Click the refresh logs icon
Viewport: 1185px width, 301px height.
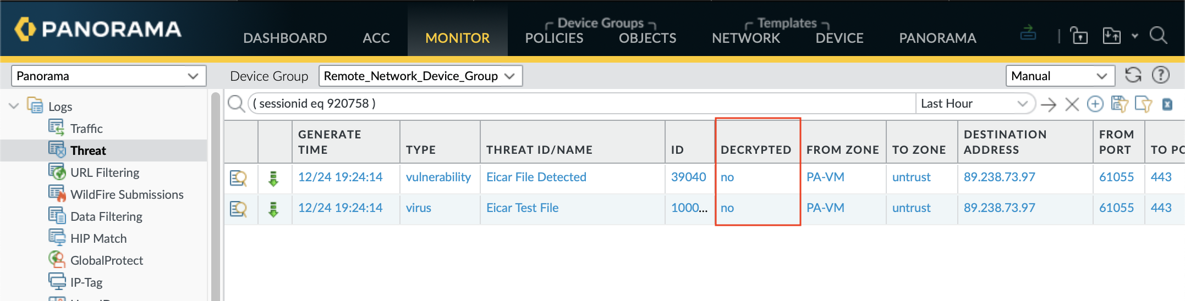(1133, 75)
